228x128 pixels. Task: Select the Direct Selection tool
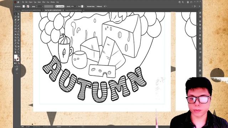19,14
